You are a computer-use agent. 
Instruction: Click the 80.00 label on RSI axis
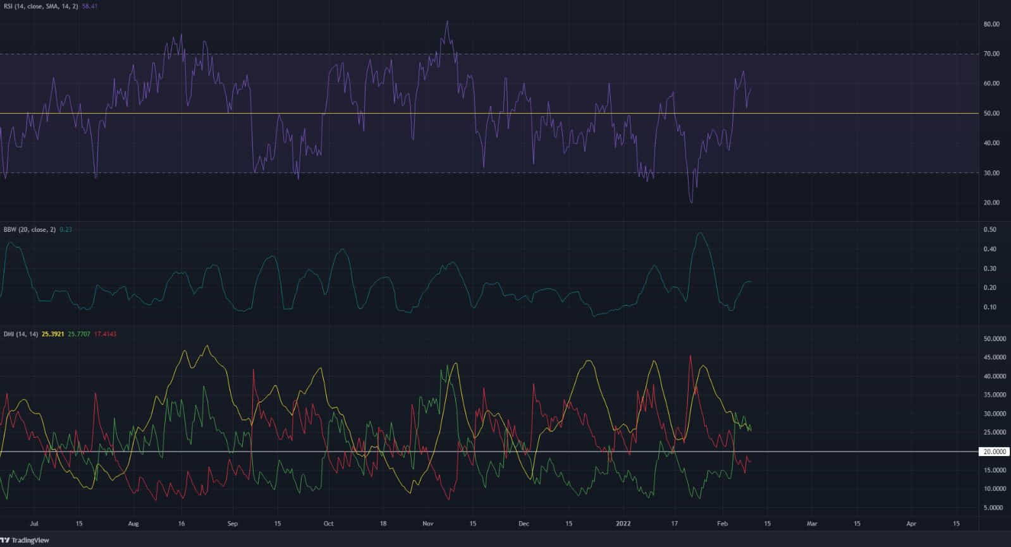(x=991, y=24)
